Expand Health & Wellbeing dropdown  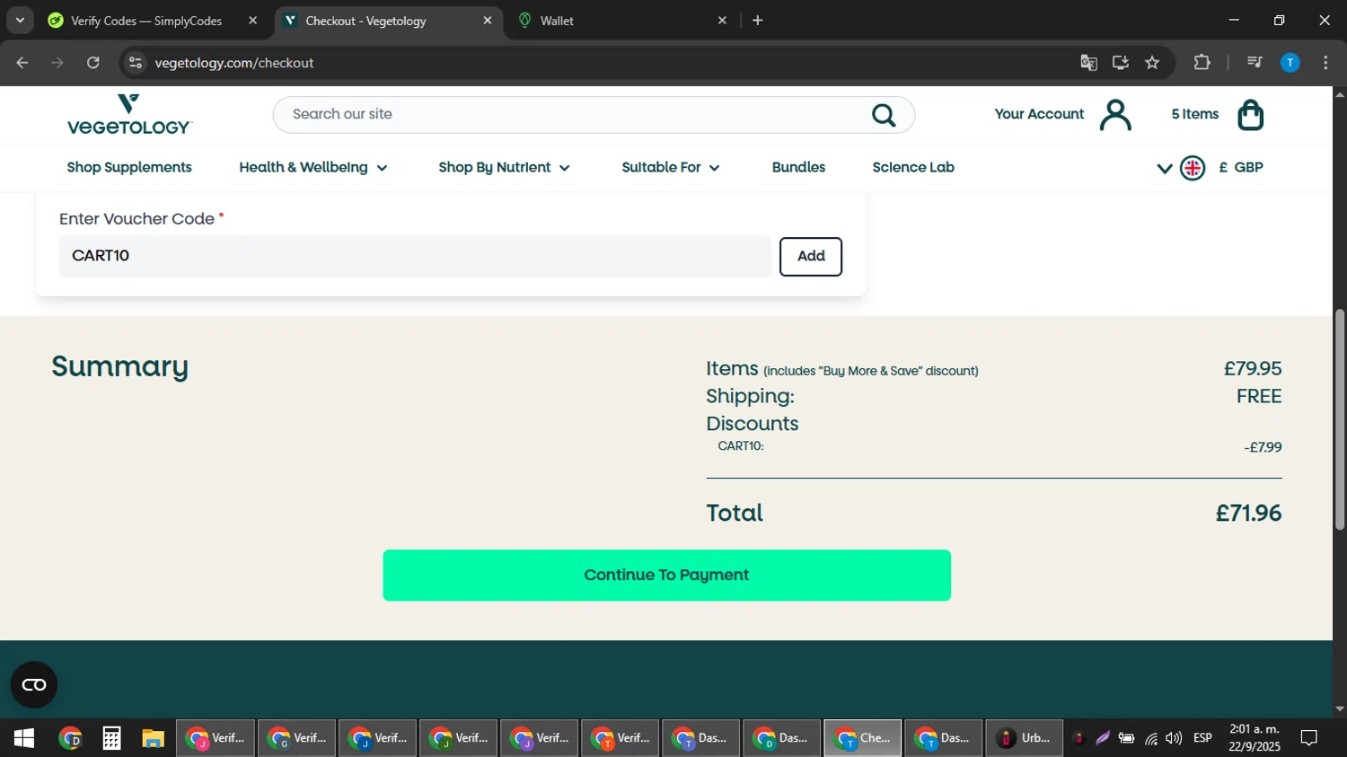click(313, 168)
